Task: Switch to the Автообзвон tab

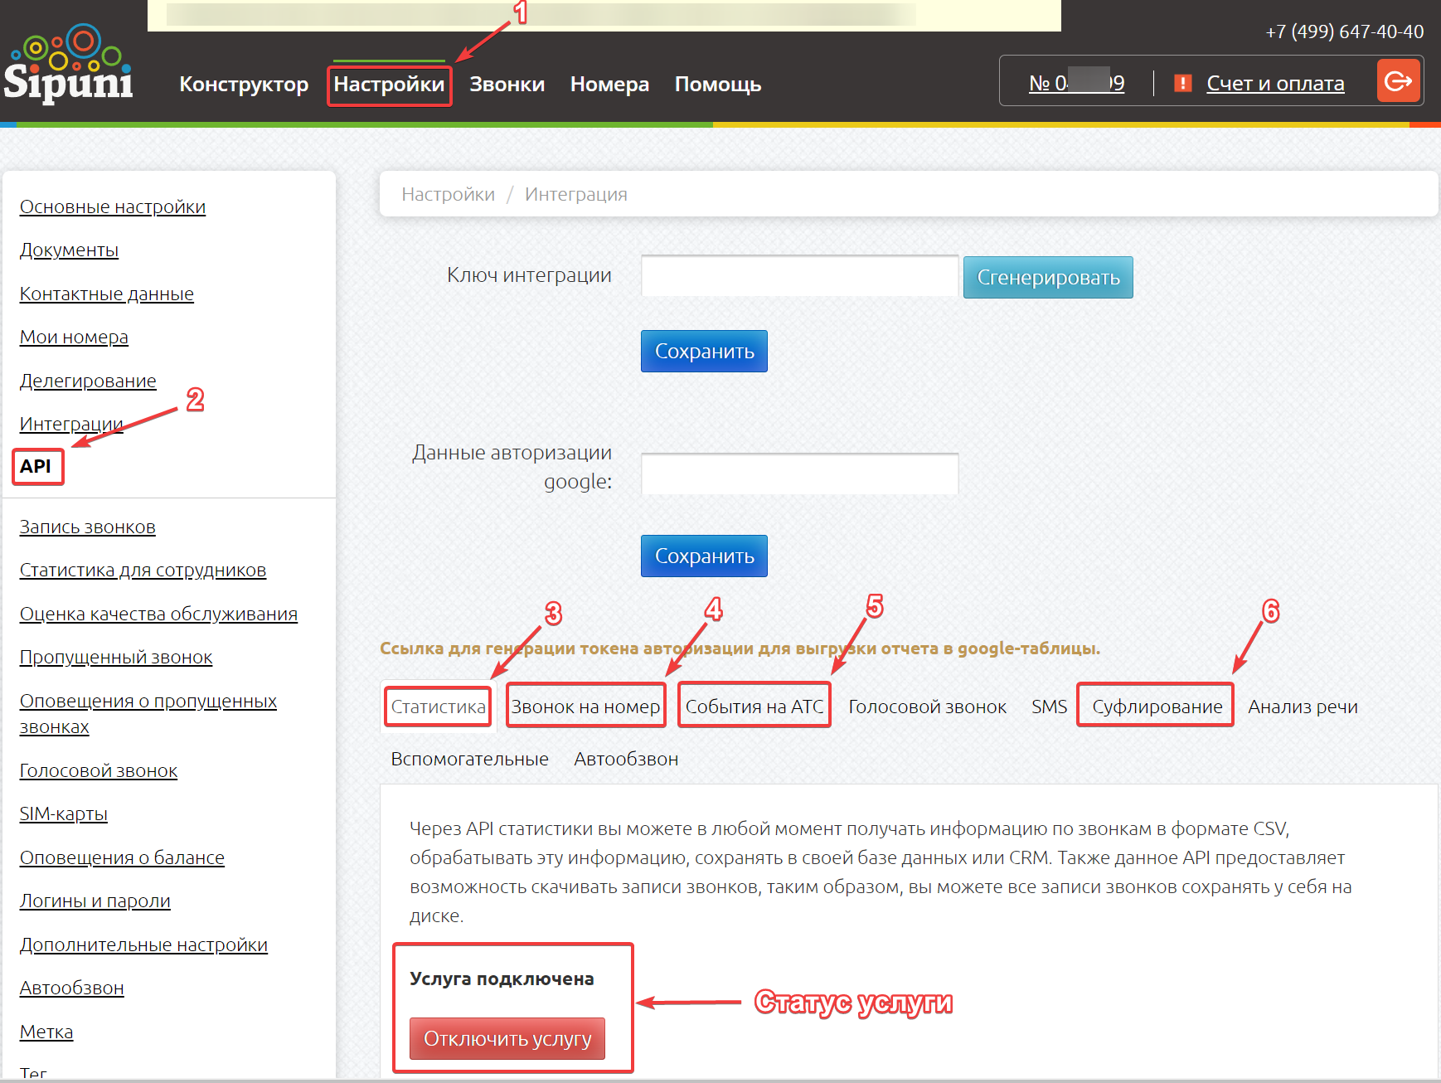Action: point(626,759)
